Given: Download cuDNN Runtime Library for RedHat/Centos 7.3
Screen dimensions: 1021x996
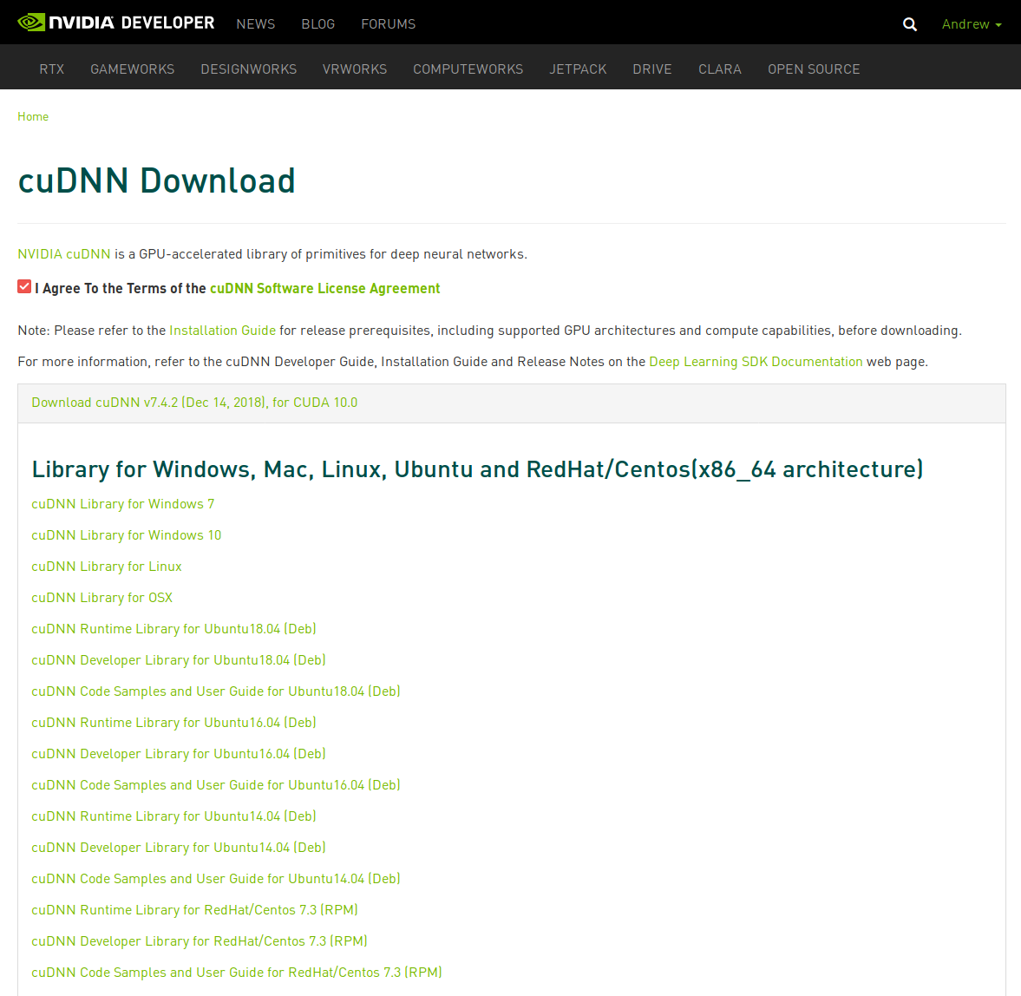Looking at the screenshot, I should click(194, 911).
